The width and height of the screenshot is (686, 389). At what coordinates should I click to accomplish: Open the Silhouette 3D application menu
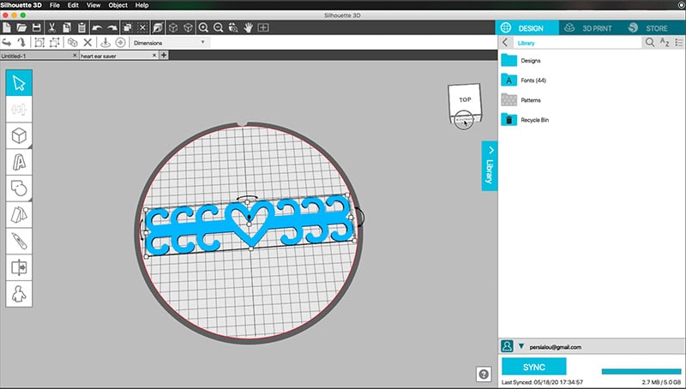21,5
